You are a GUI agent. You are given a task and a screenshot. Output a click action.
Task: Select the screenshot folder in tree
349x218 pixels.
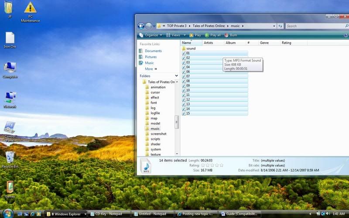[158, 134]
